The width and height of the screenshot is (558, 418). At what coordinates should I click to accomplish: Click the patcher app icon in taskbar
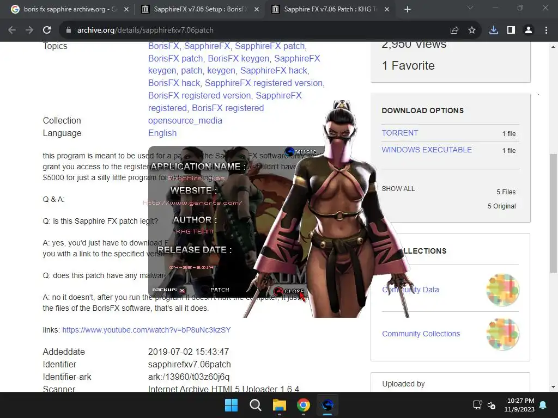point(327,405)
